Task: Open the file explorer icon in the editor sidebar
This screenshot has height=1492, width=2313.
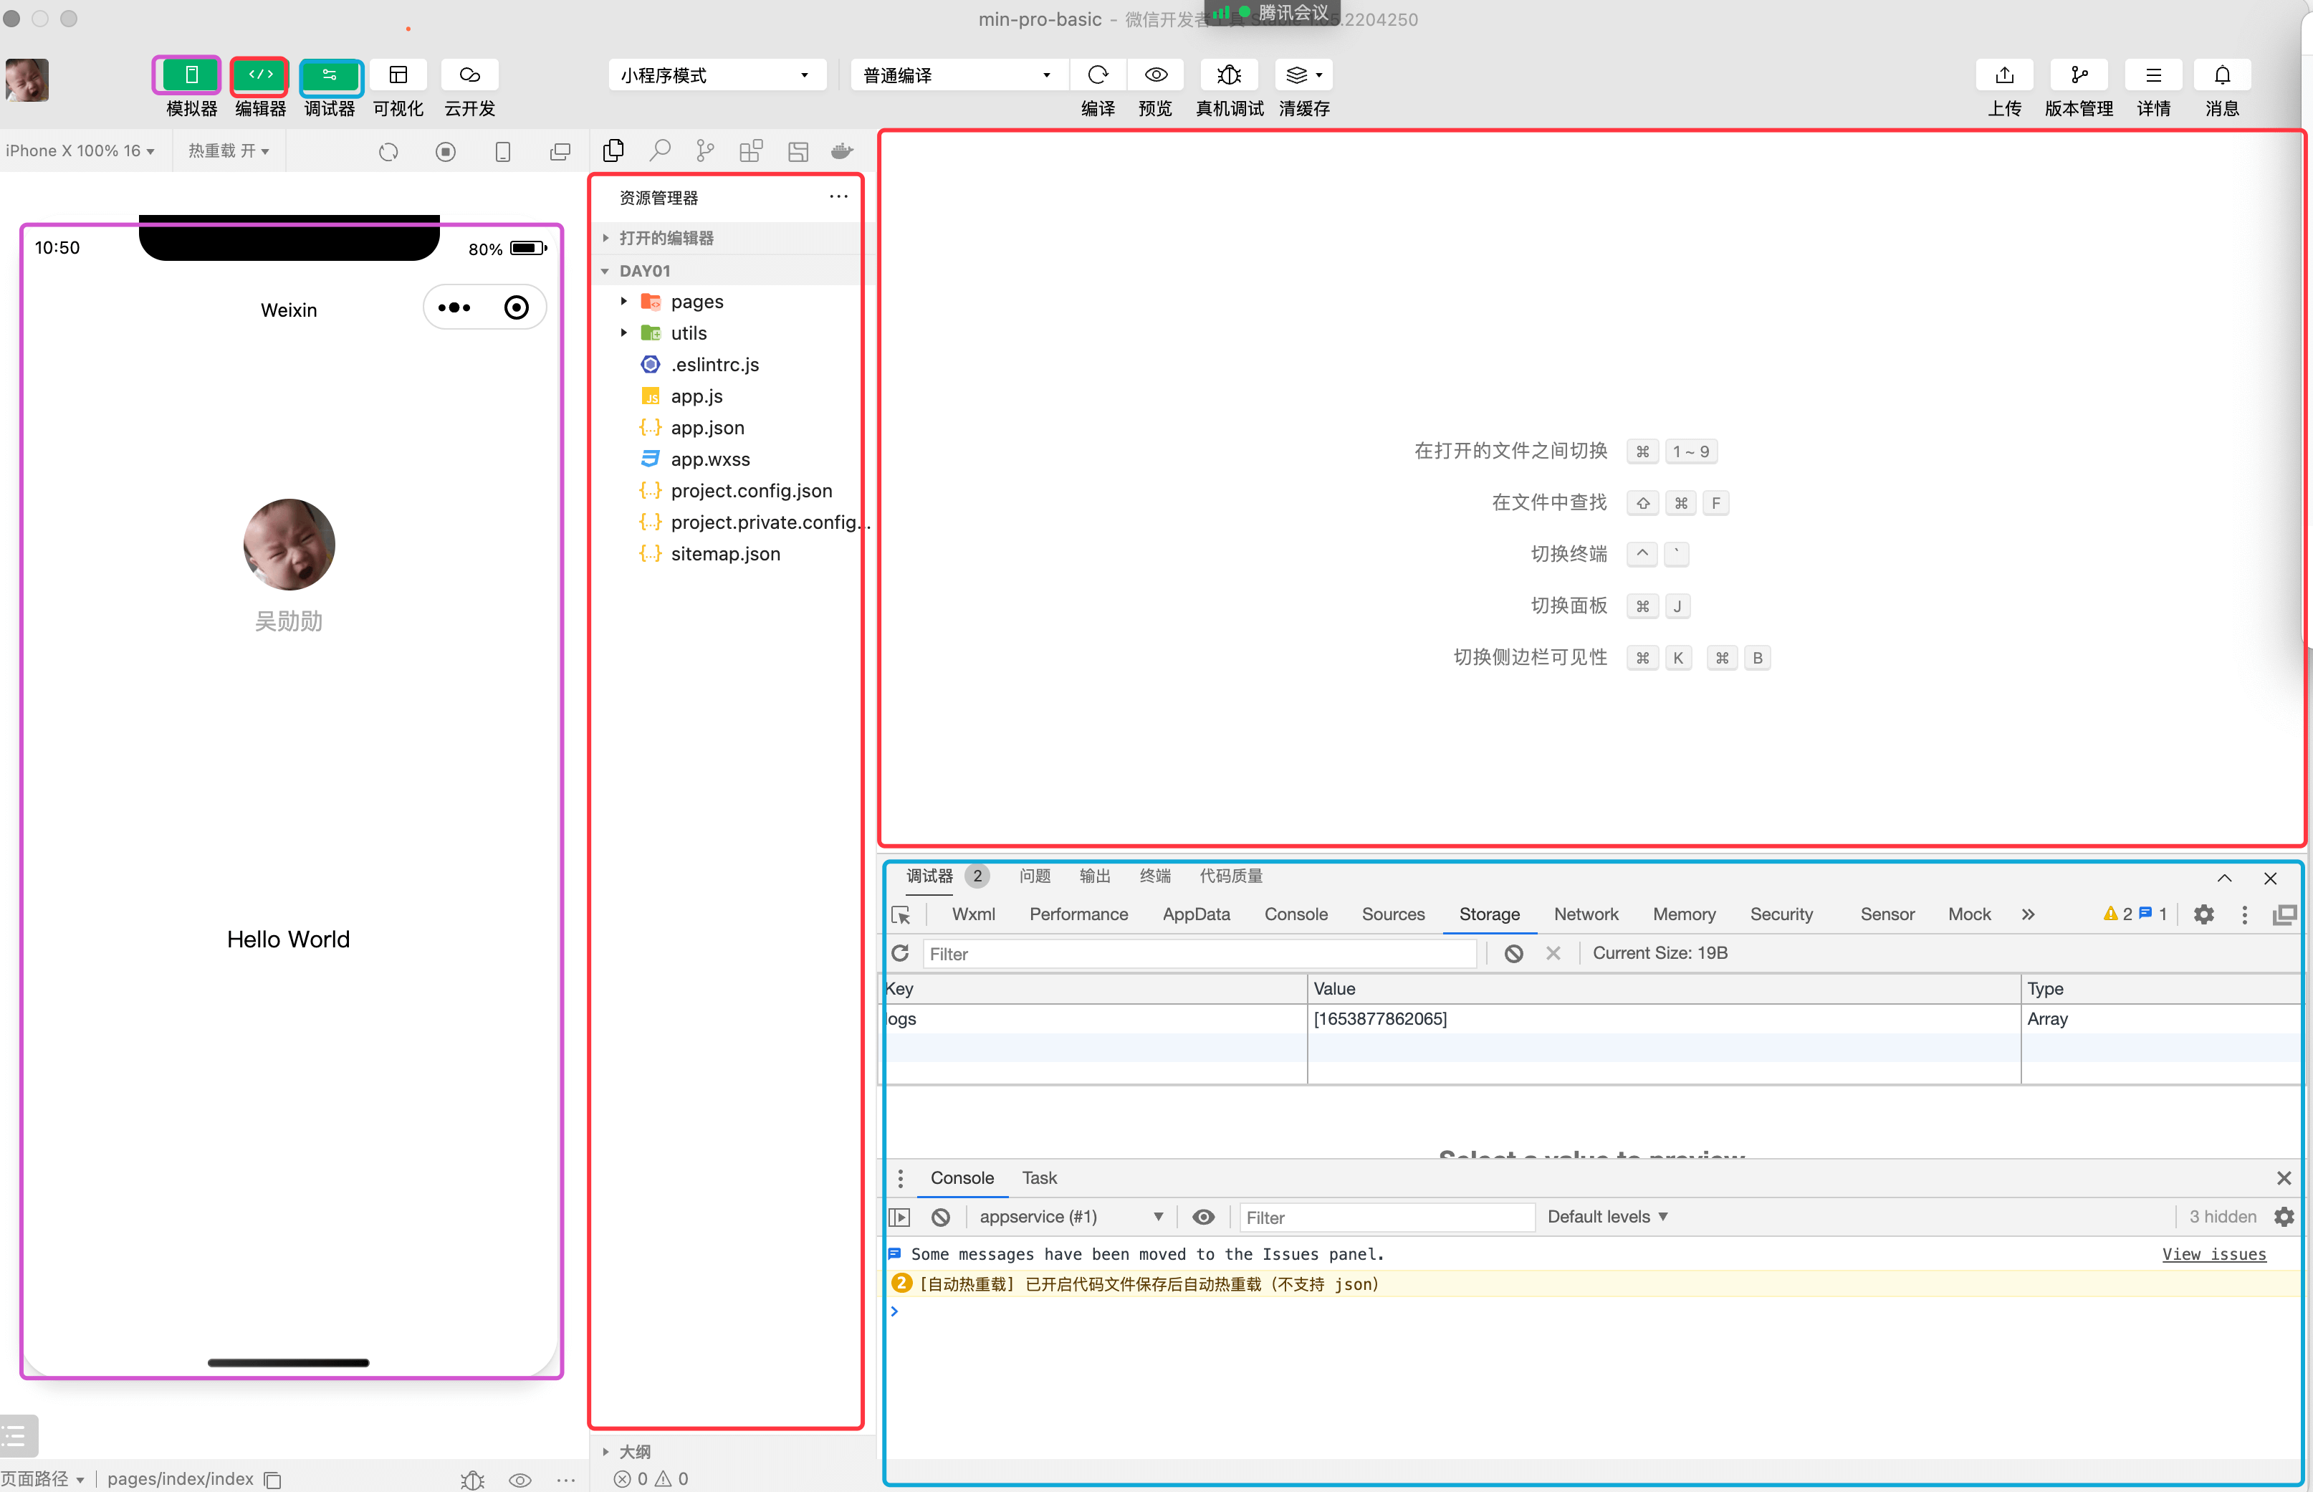Action: click(x=613, y=151)
